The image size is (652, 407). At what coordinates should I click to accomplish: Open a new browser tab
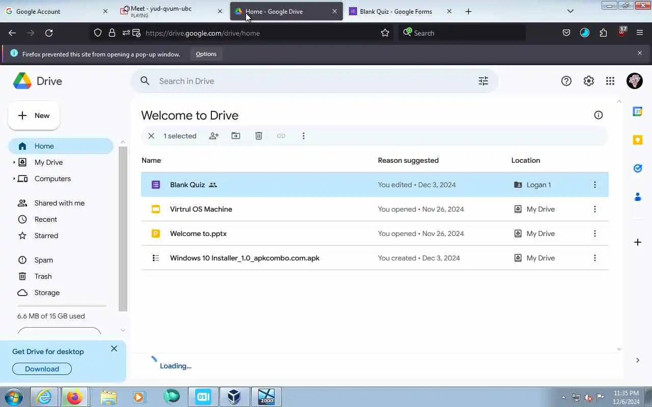pyautogui.click(x=469, y=11)
